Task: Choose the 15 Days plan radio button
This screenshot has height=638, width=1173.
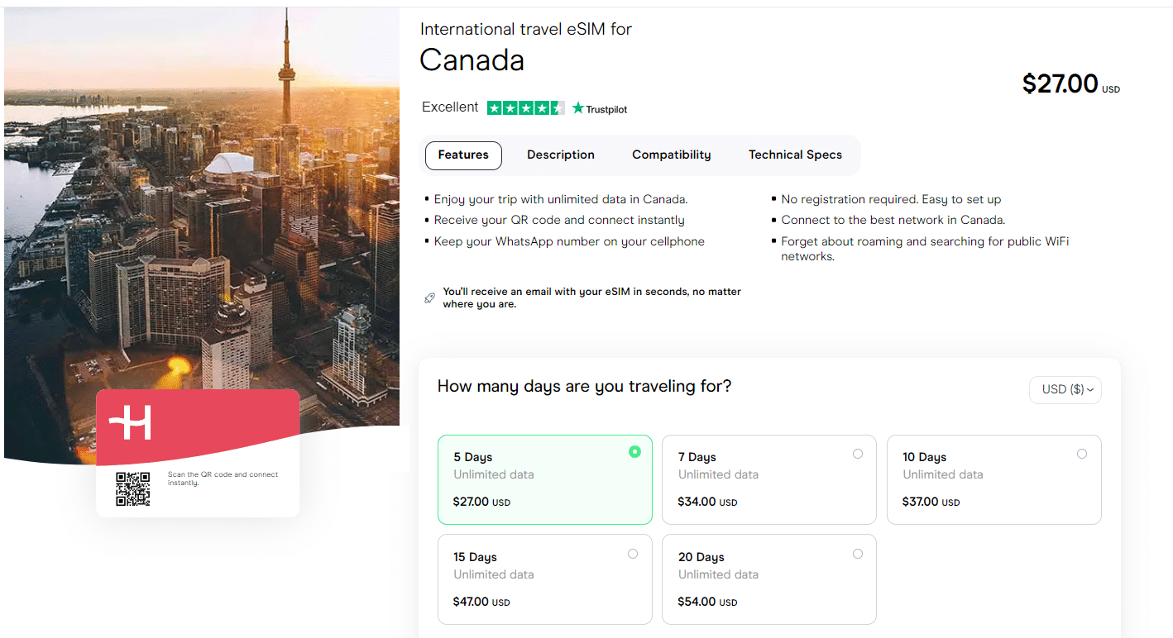Action: 633,553
